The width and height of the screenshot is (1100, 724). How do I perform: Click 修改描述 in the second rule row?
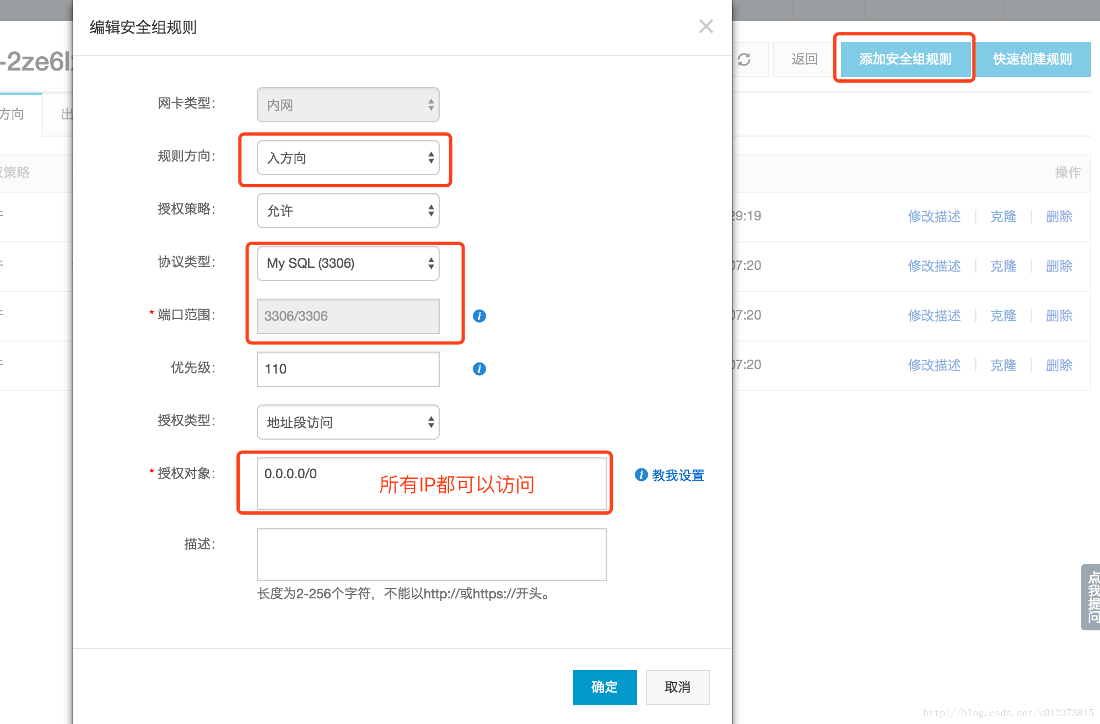(934, 266)
